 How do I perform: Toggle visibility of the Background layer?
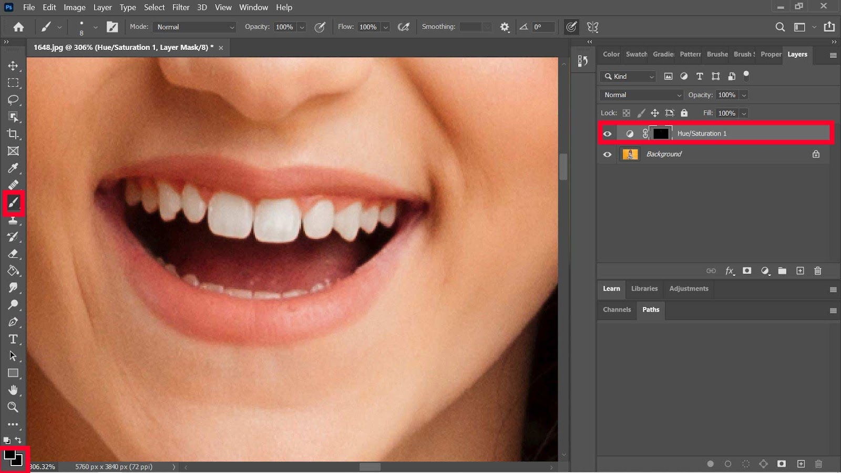click(x=607, y=155)
